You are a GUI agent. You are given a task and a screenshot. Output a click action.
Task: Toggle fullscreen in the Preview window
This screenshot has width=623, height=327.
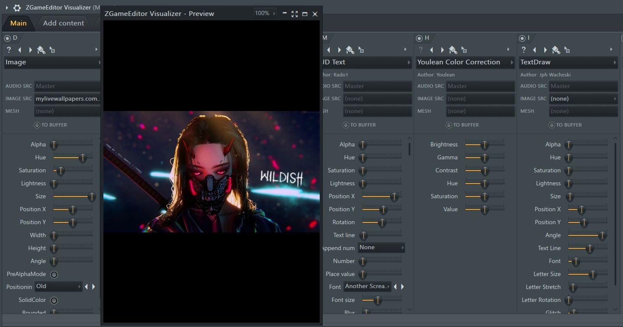tap(295, 14)
